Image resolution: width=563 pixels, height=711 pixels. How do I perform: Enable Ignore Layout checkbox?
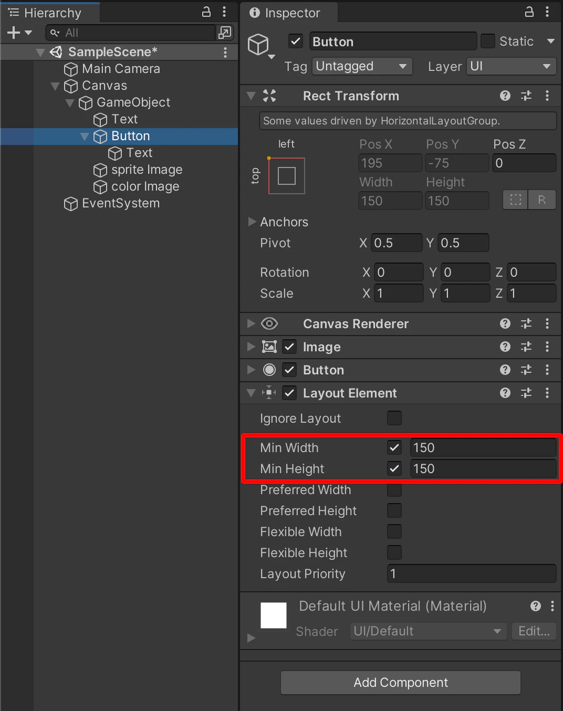[394, 418]
